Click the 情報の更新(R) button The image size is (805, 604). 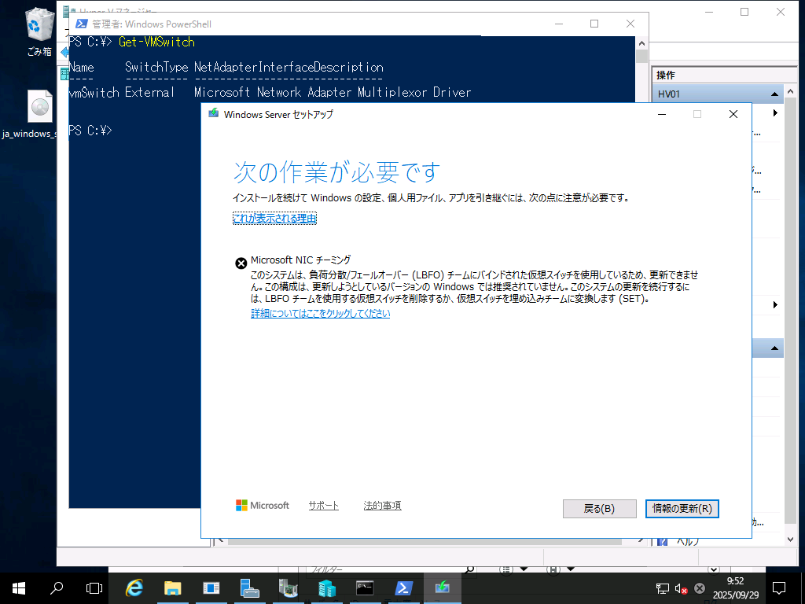[x=682, y=508]
